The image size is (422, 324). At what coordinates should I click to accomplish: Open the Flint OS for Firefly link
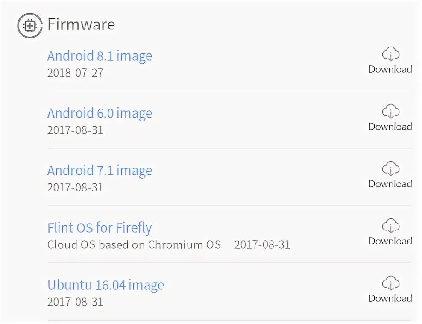coord(100,228)
